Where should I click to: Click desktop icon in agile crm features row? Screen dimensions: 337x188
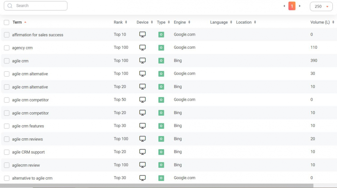point(143,126)
